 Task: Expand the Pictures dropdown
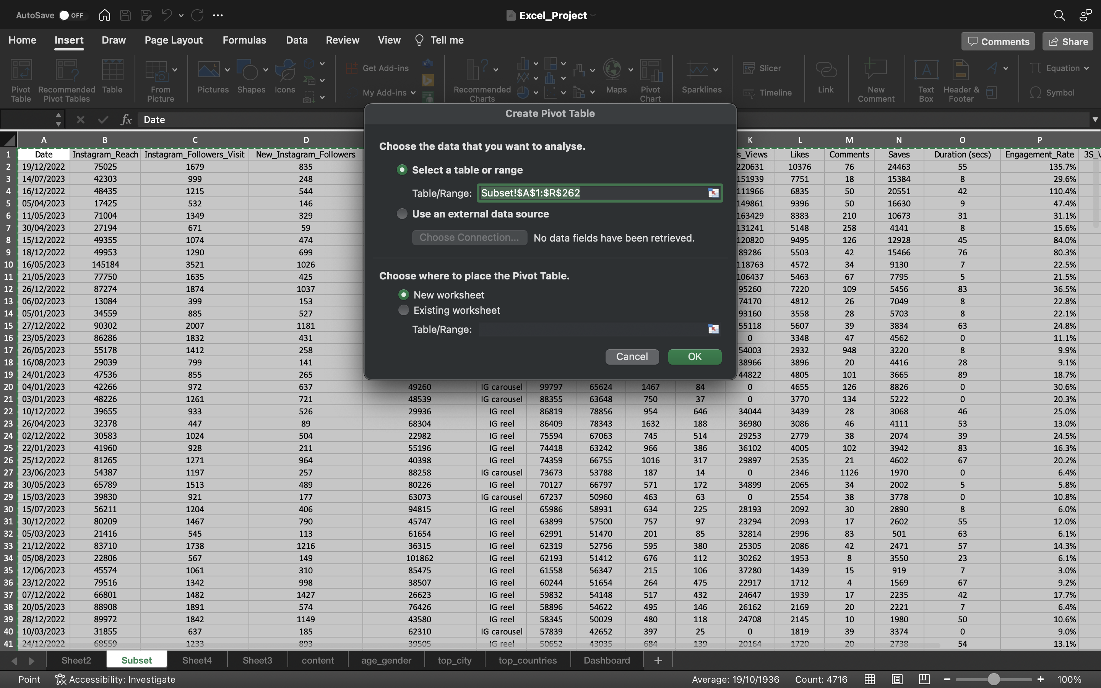(x=227, y=71)
